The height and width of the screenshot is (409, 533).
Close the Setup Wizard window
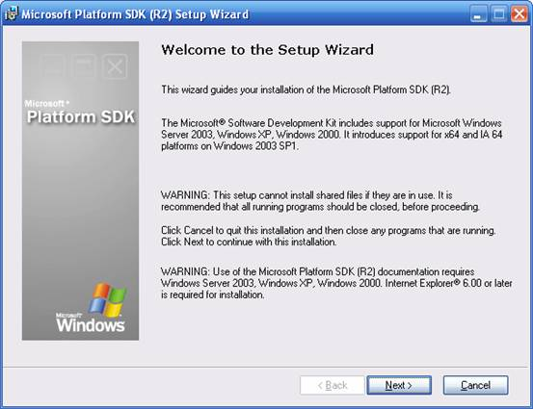[520, 14]
